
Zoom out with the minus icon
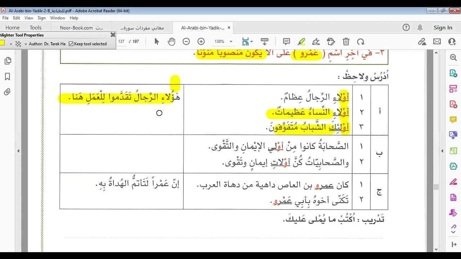[x=186, y=41]
